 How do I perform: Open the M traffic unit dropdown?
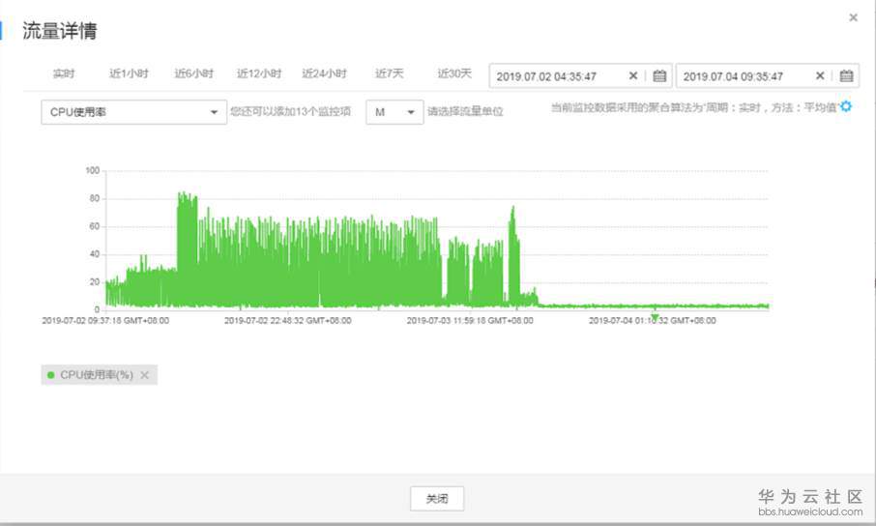(394, 112)
